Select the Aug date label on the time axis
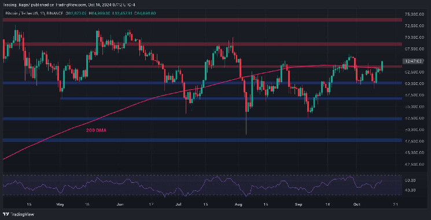This screenshot has width=431, height=220. [238, 204]
